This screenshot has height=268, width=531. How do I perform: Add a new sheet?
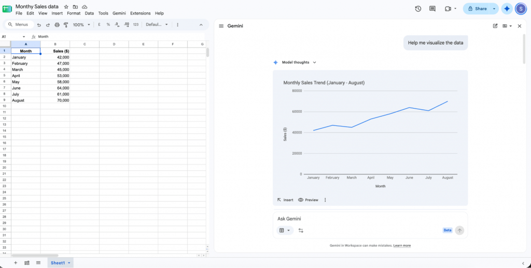[x=16, y=263]
